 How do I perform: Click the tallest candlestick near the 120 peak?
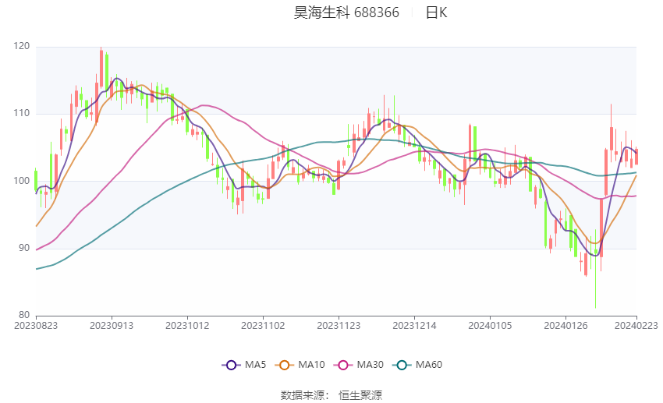pos(101,68)
